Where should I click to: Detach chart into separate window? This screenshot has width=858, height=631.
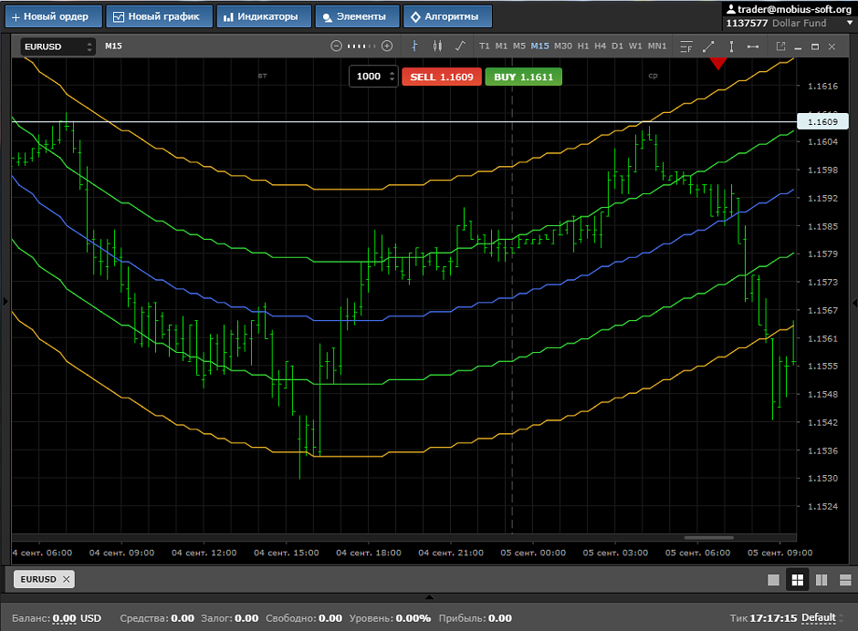coord(780,47)
